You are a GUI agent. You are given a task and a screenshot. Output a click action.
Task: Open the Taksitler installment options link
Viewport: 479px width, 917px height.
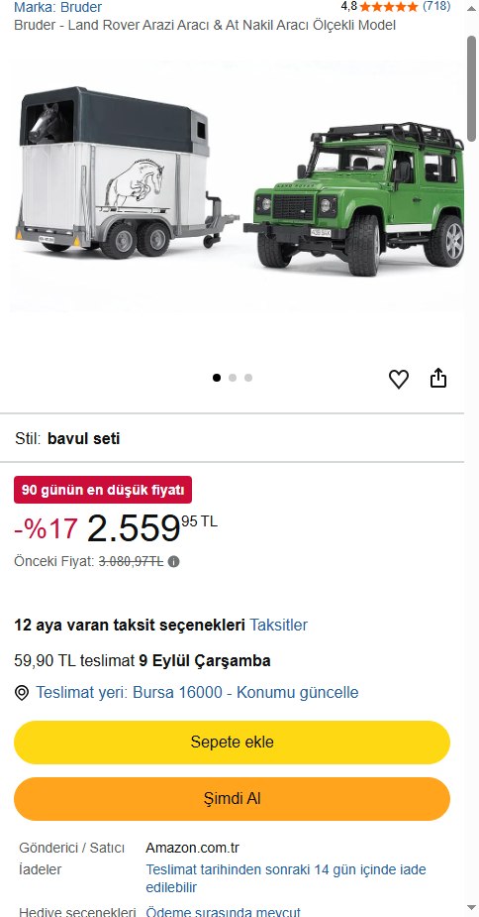279,625
